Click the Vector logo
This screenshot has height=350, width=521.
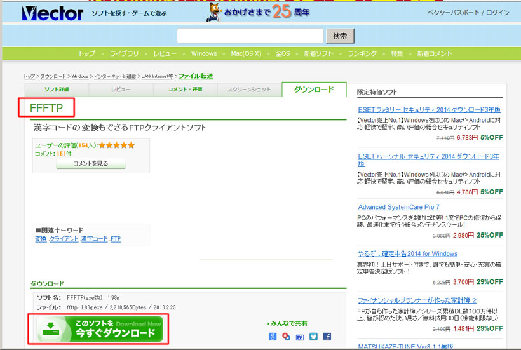point(52,13)
